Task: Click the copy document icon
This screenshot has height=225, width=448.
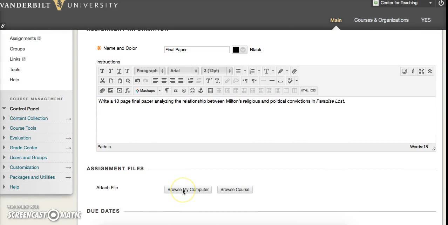Action: 111,81
